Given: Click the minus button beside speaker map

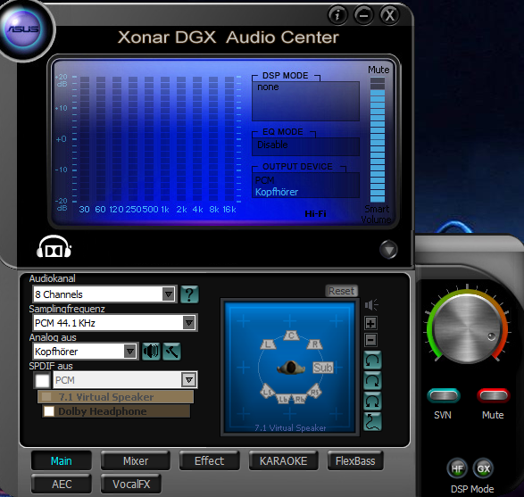Looking at the screenshot, I should 371,340.
